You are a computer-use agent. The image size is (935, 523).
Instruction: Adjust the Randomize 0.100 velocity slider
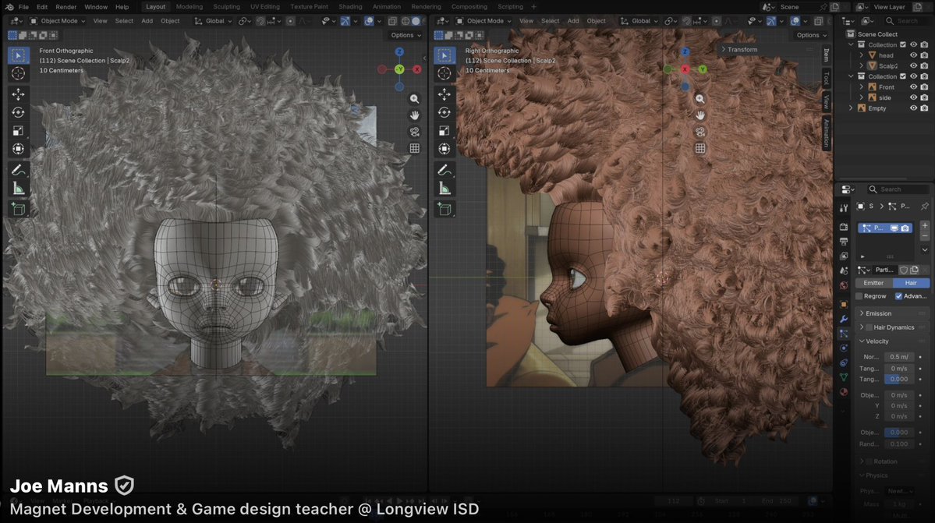pos(899,443)
